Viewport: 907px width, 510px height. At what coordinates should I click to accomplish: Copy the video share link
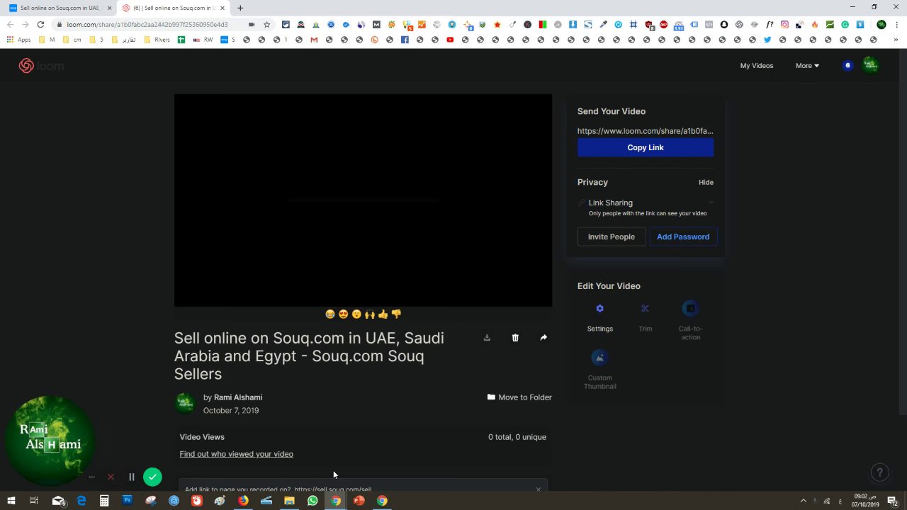point(646,147)
